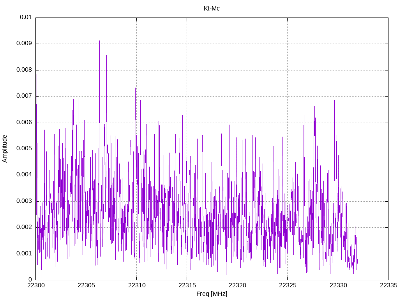The image size is (399, 299).
Task: Click the 0.003 y-axis tick label
Action: tap(24, 201)
